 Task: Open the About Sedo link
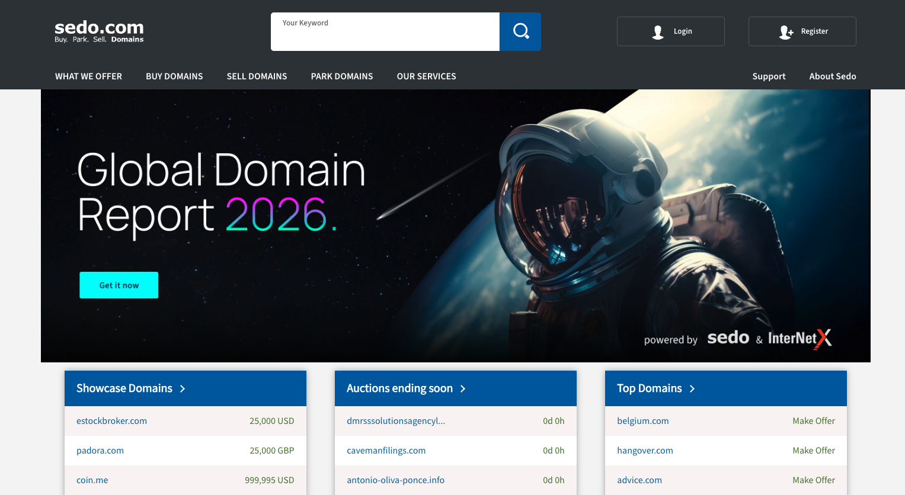click(832, 76)
